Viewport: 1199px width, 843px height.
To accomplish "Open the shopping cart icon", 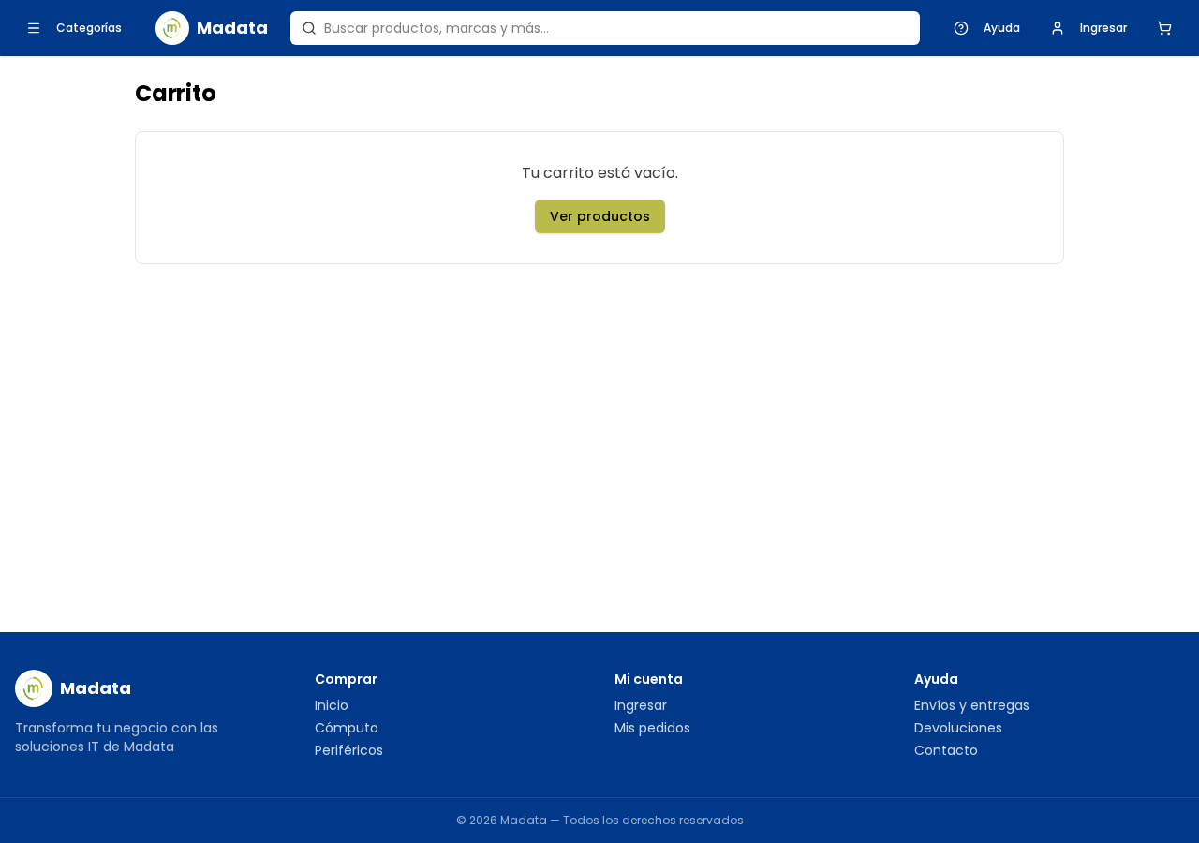I will pyautogui.click(x=1164, y=28).
